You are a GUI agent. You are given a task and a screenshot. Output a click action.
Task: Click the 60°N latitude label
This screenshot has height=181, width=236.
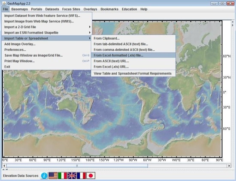click(x=227, y=56)
